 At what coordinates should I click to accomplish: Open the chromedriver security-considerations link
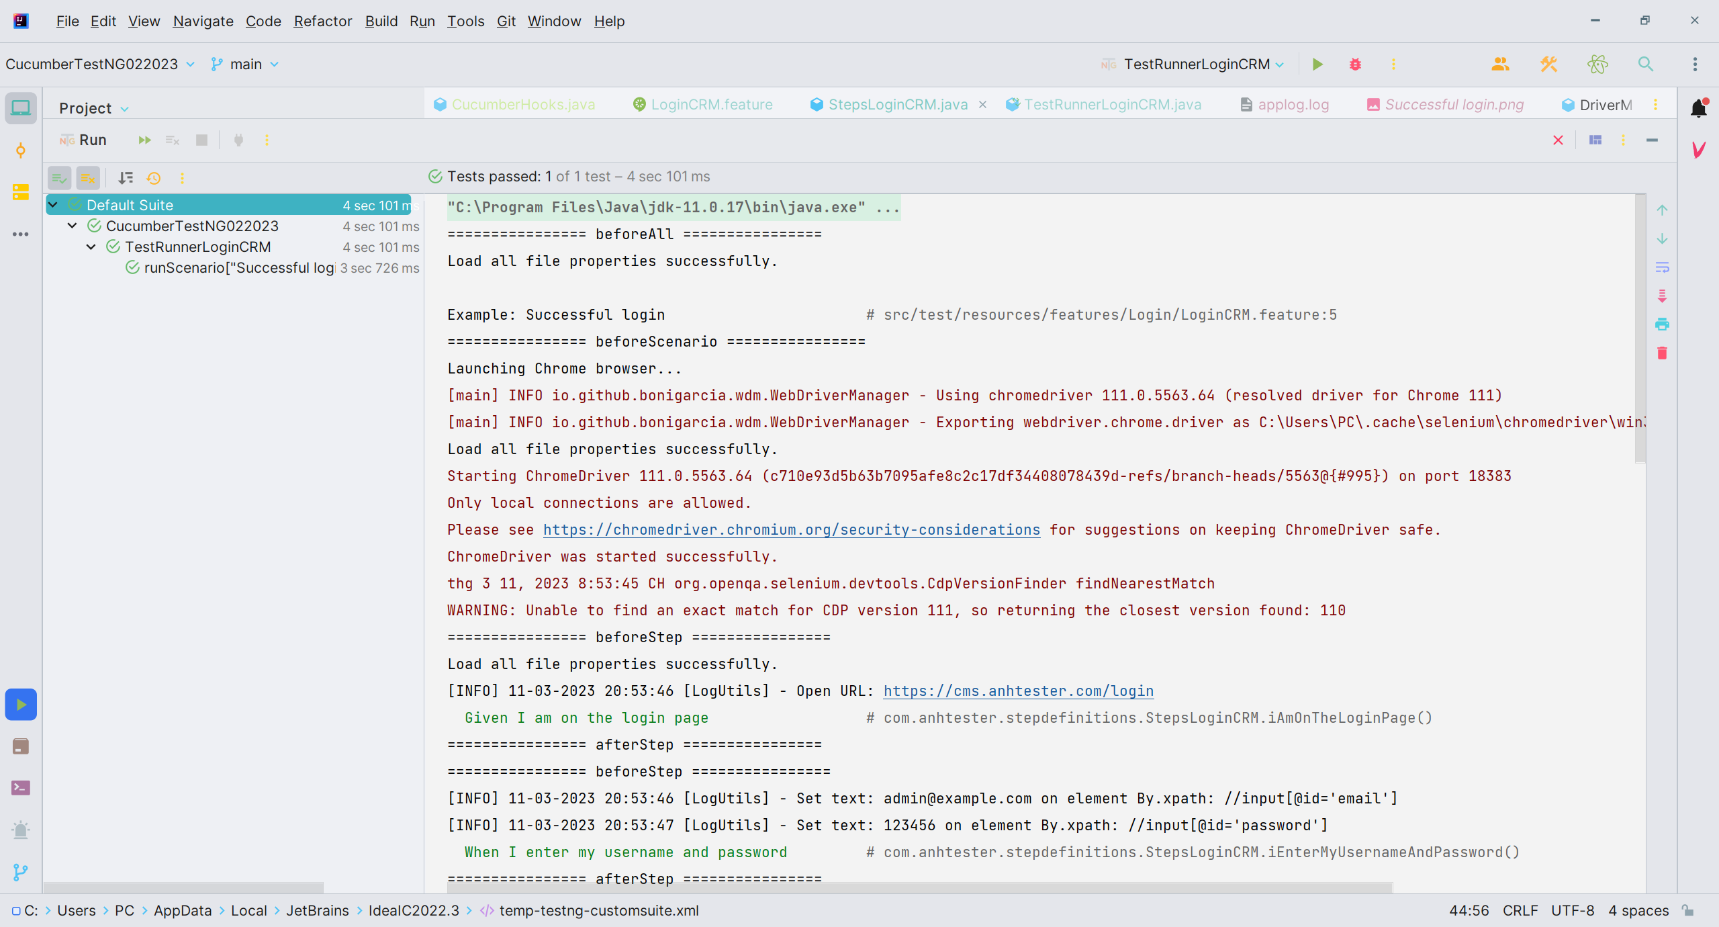[792, 530]
